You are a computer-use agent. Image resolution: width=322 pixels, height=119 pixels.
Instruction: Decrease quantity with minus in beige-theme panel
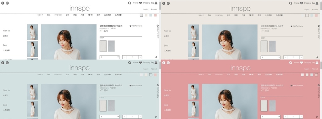click(x=285, y=57)
